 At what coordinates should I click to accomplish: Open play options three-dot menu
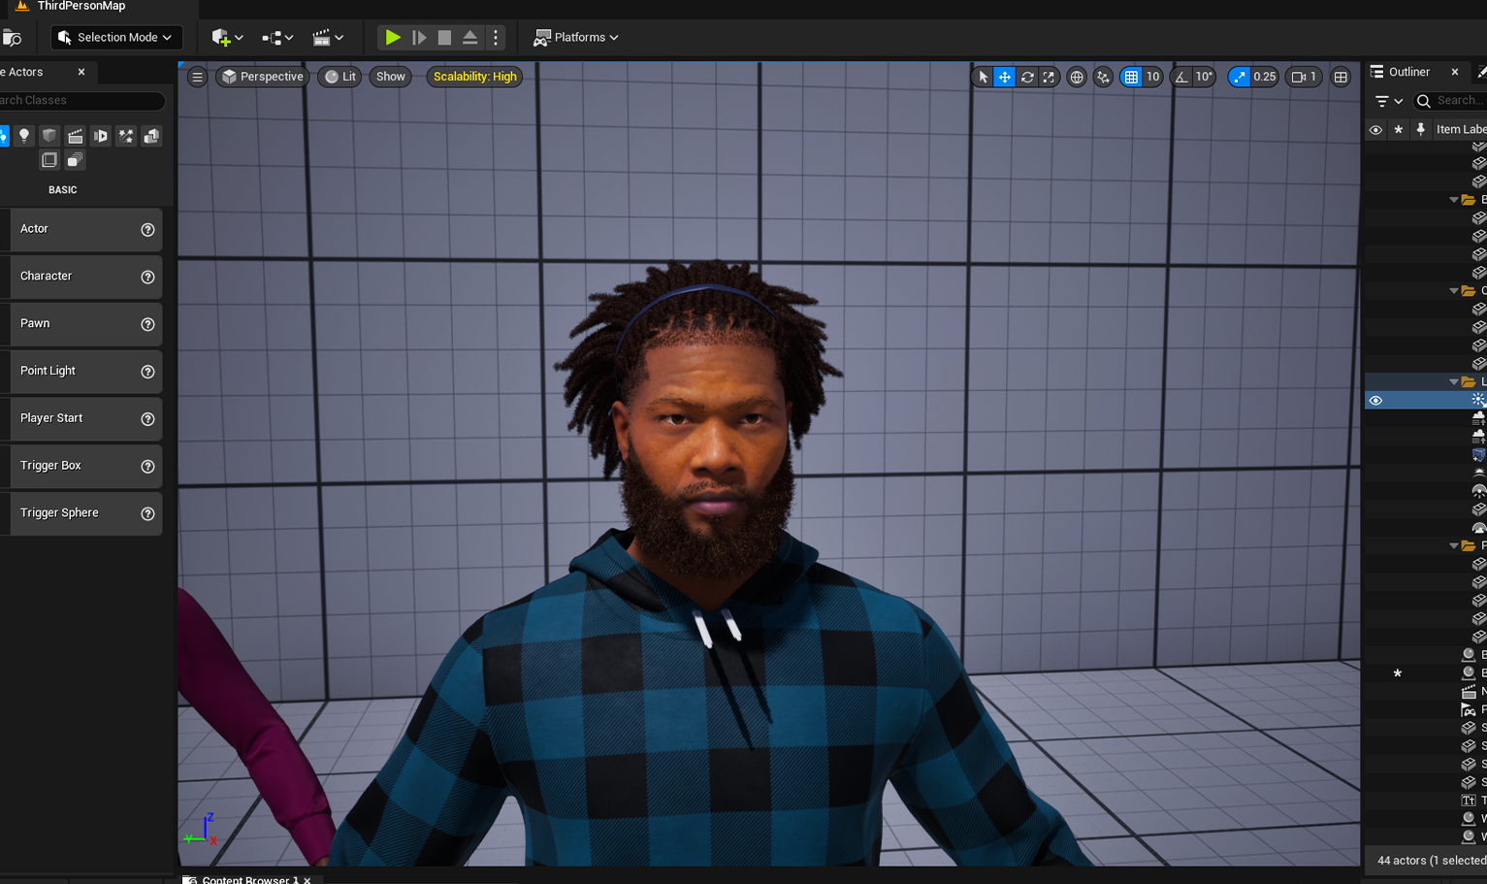coord(496,38)
